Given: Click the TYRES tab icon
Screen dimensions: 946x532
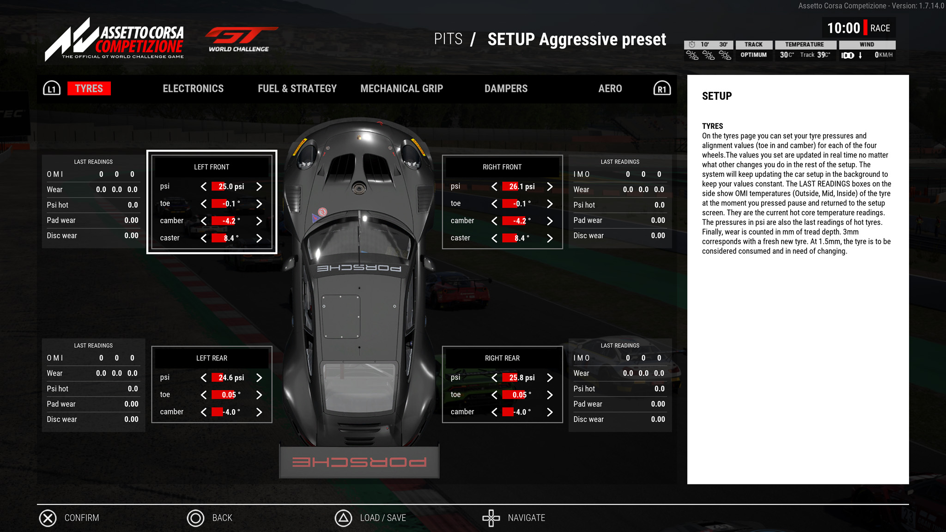Looking at the screenshot, I should pos(89,88).
